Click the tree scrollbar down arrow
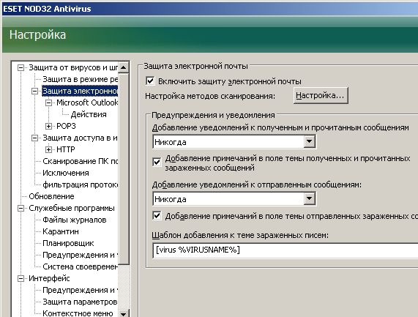The height and width of the screenshot is (317, 418). [x=123, y=313]
